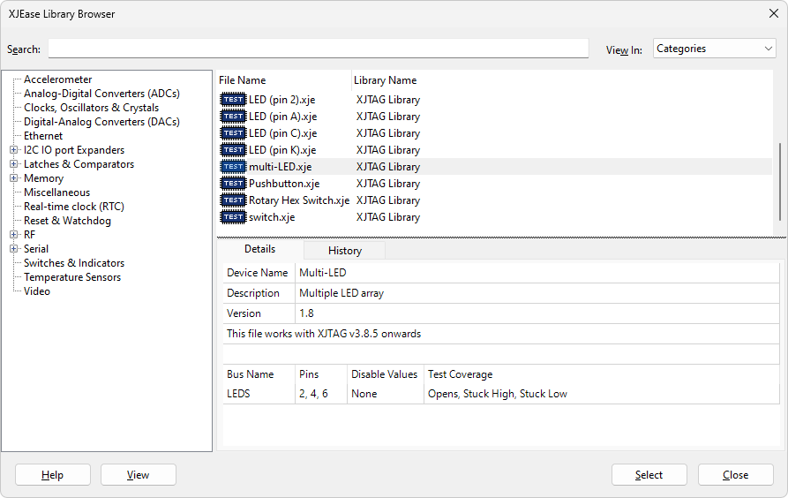Open the Details tab
Viewport: 788px width, 498px height.
point(259,250)
